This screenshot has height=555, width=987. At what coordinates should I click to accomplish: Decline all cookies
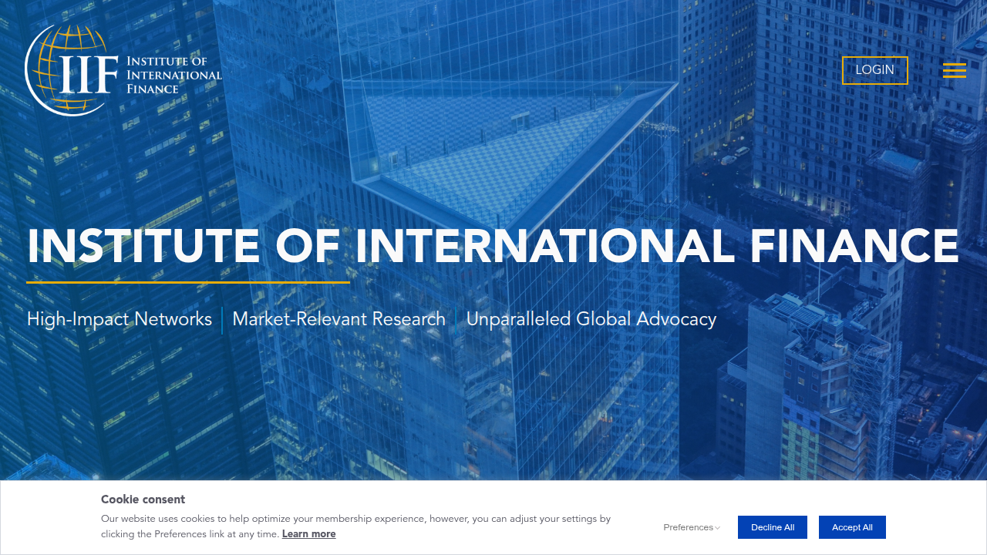click(773, 527)
